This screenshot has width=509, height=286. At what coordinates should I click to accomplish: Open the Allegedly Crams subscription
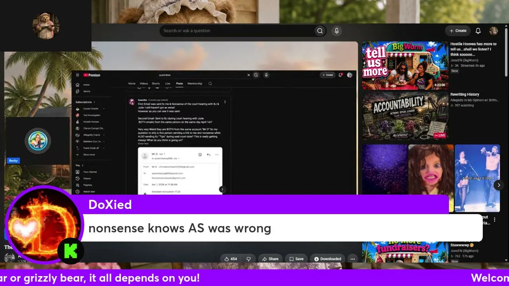pos(90,135)
